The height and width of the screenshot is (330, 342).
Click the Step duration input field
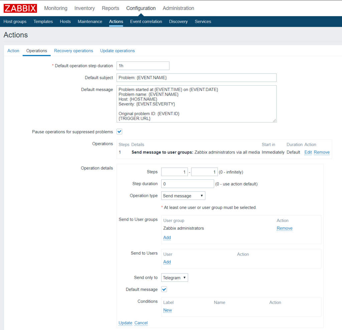pyautogui.click(x=187, y=184)
